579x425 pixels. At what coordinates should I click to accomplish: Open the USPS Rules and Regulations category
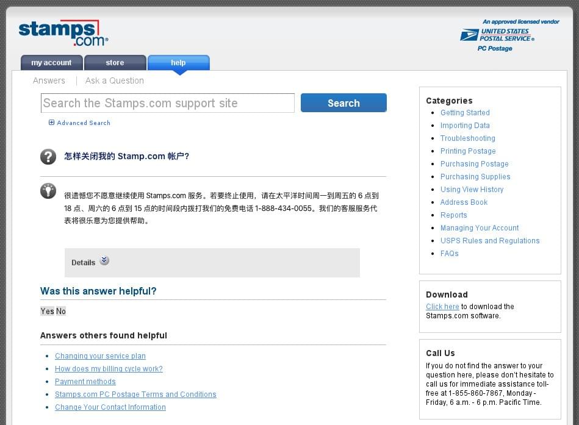(490, 240)
